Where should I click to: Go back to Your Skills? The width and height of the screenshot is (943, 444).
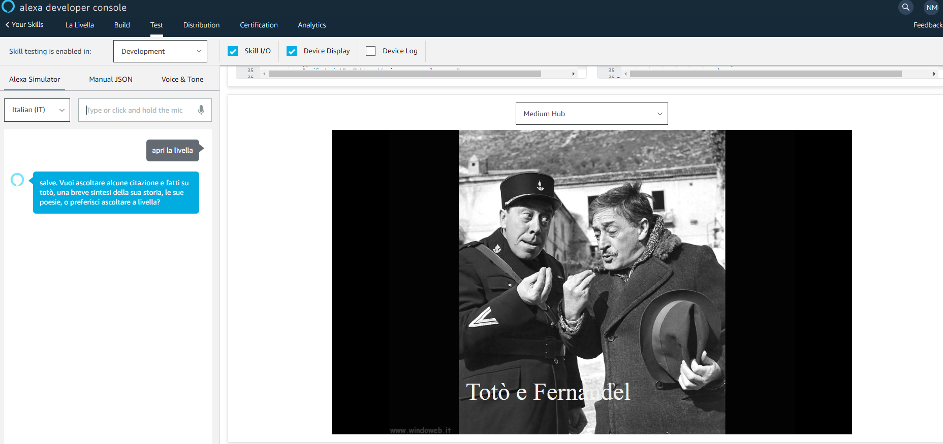[x=27, y=24]
